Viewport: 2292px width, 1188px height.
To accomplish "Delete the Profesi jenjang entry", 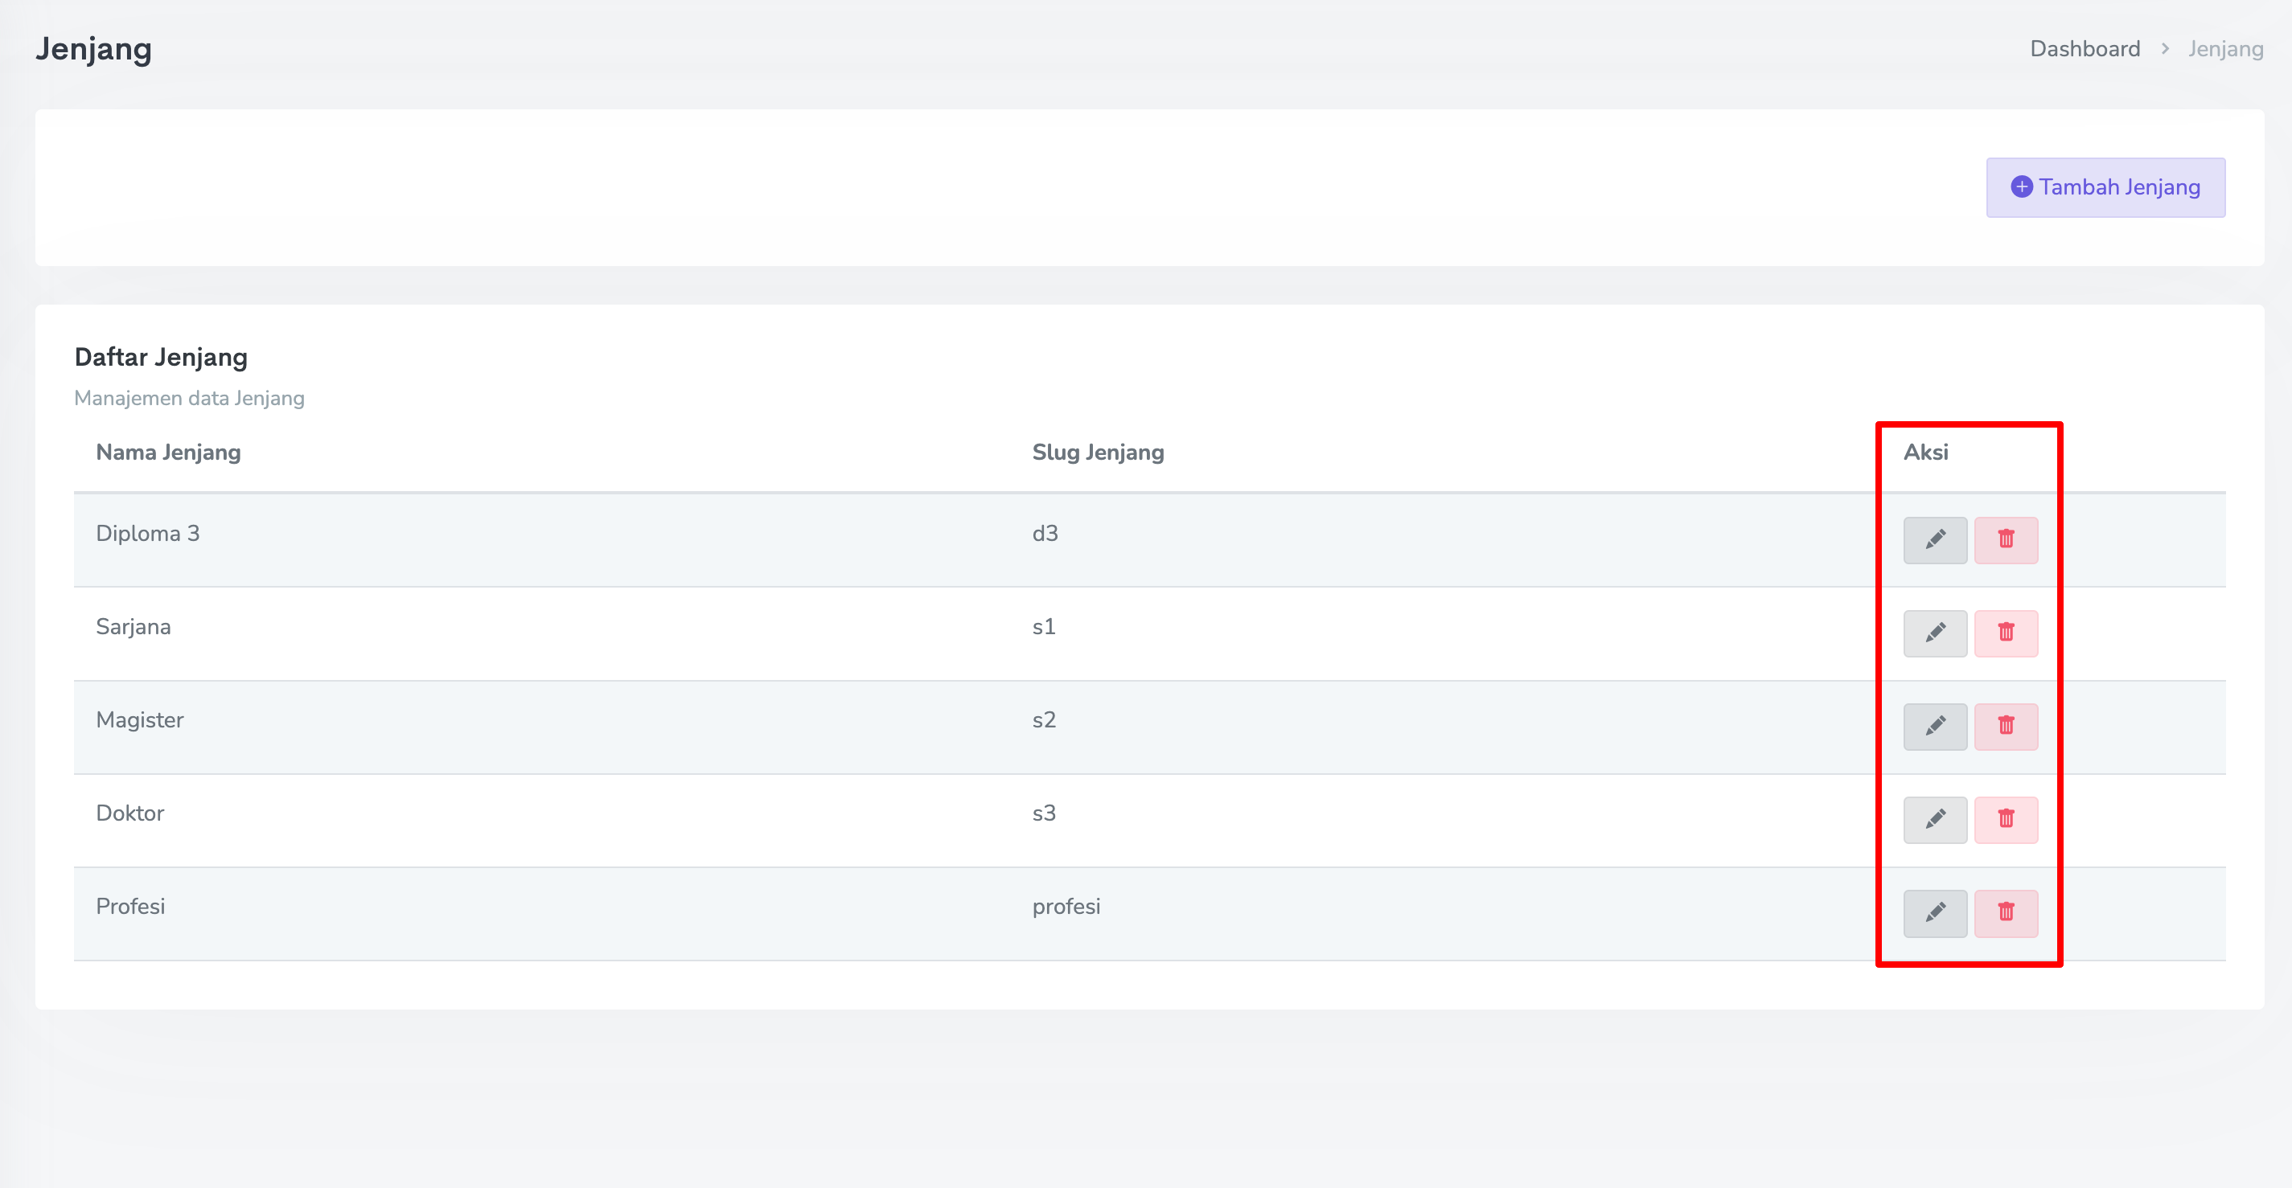I will 2006,913.
